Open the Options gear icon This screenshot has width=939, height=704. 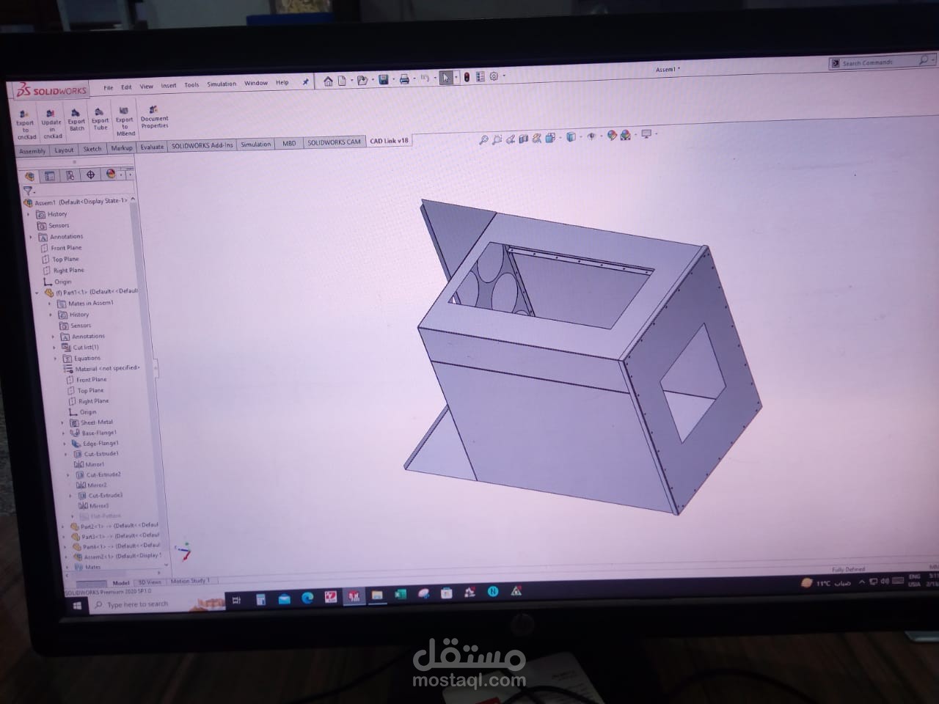pyautogui.click(x=494, y=76)
